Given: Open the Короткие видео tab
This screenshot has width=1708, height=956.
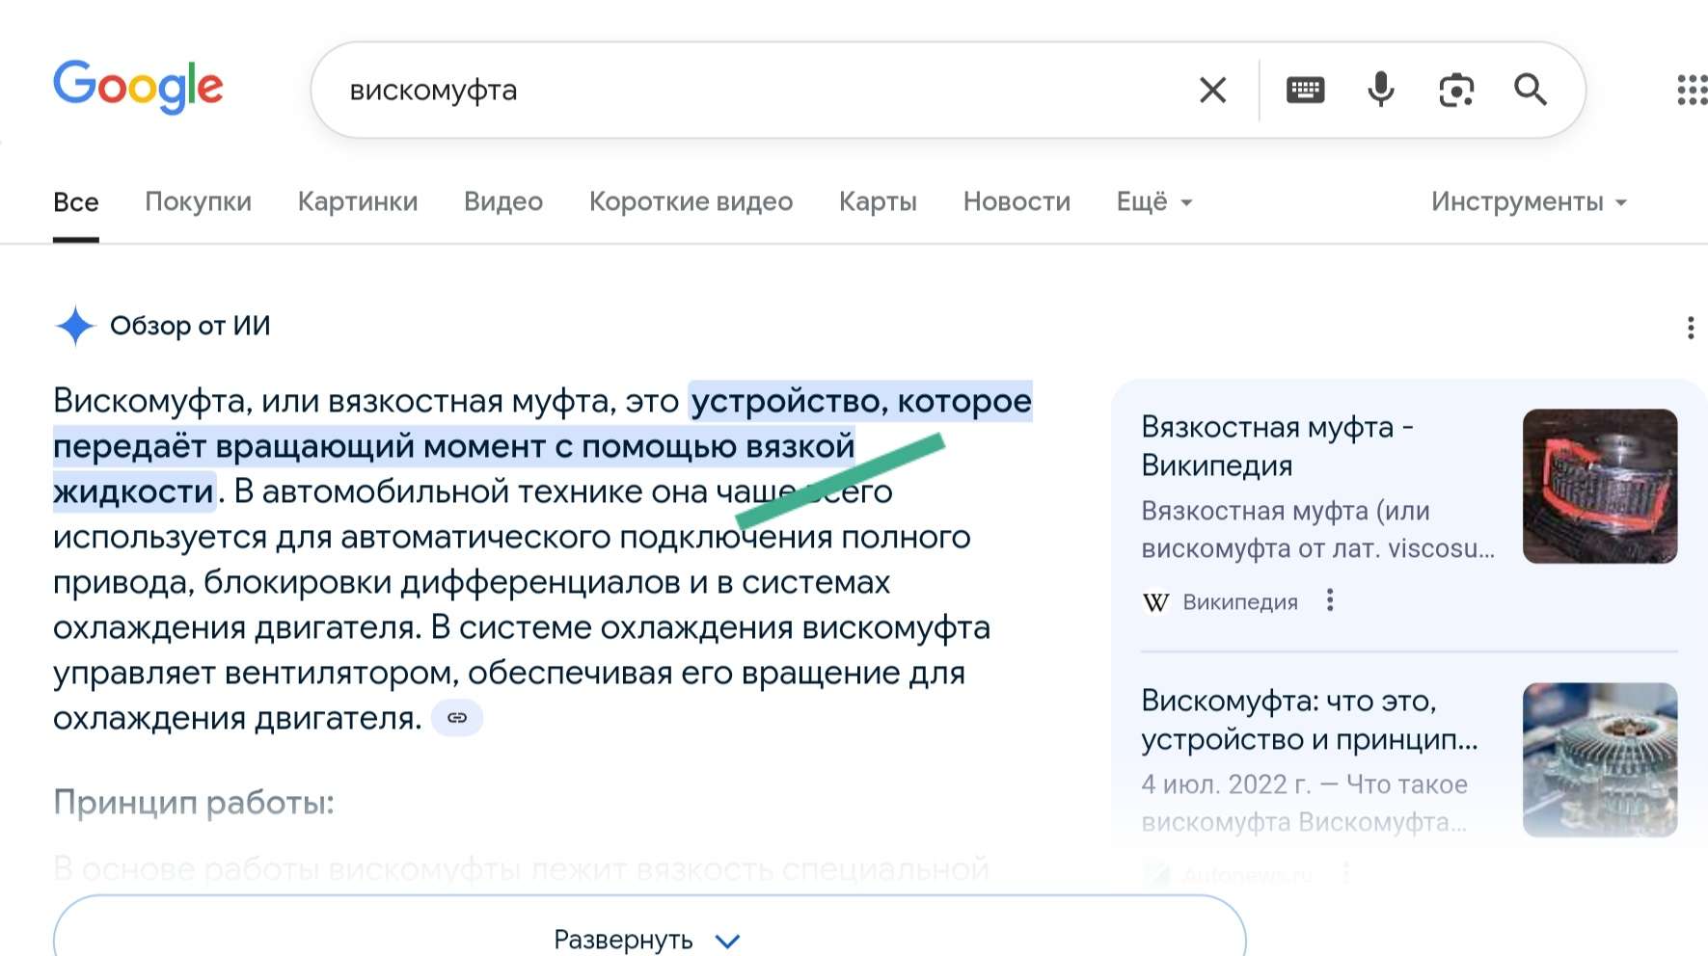Looking at the screenshot, I should [x=691, y=202].
